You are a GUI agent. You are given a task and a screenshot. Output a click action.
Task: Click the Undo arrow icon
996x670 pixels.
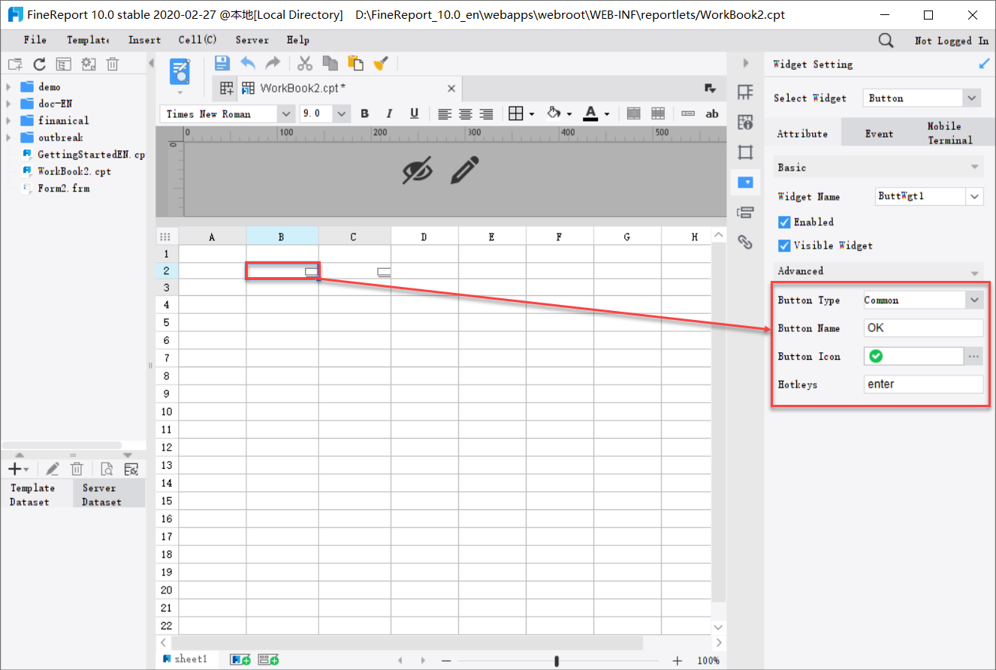click(x=248, y=63)
